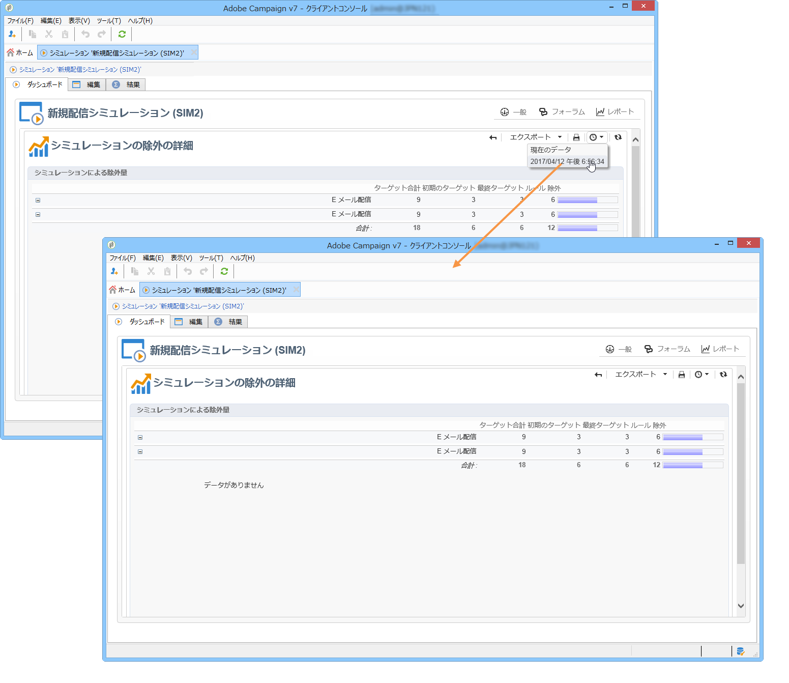Open 表示(V) menu in front window

click(182, 258)
